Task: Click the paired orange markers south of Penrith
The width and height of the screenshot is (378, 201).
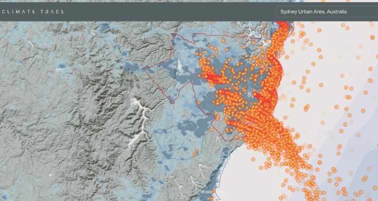Action: click(195, 151)
